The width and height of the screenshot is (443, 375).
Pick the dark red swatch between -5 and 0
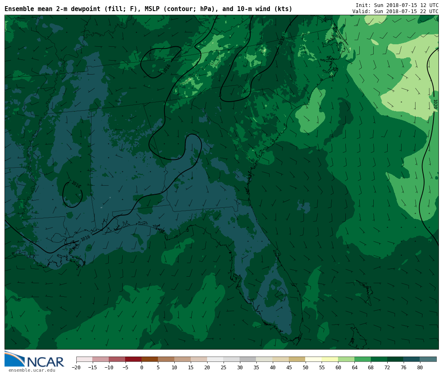133,359
